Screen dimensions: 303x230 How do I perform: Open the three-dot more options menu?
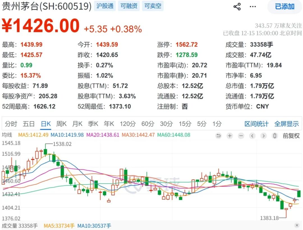pos(253,6)
